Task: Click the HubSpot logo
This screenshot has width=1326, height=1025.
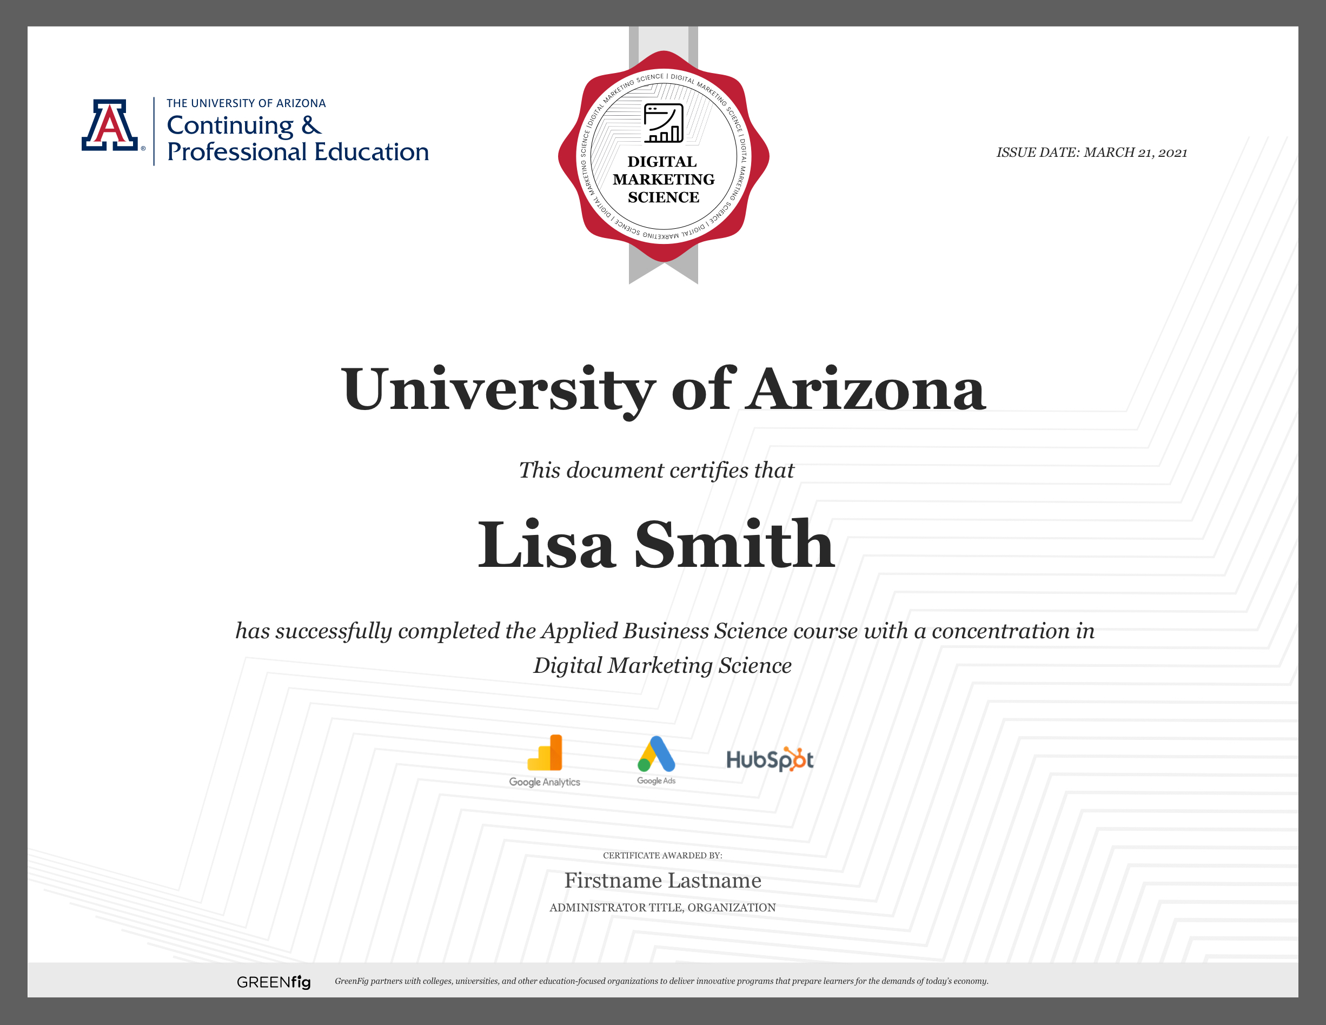Action: pos(770,759)
